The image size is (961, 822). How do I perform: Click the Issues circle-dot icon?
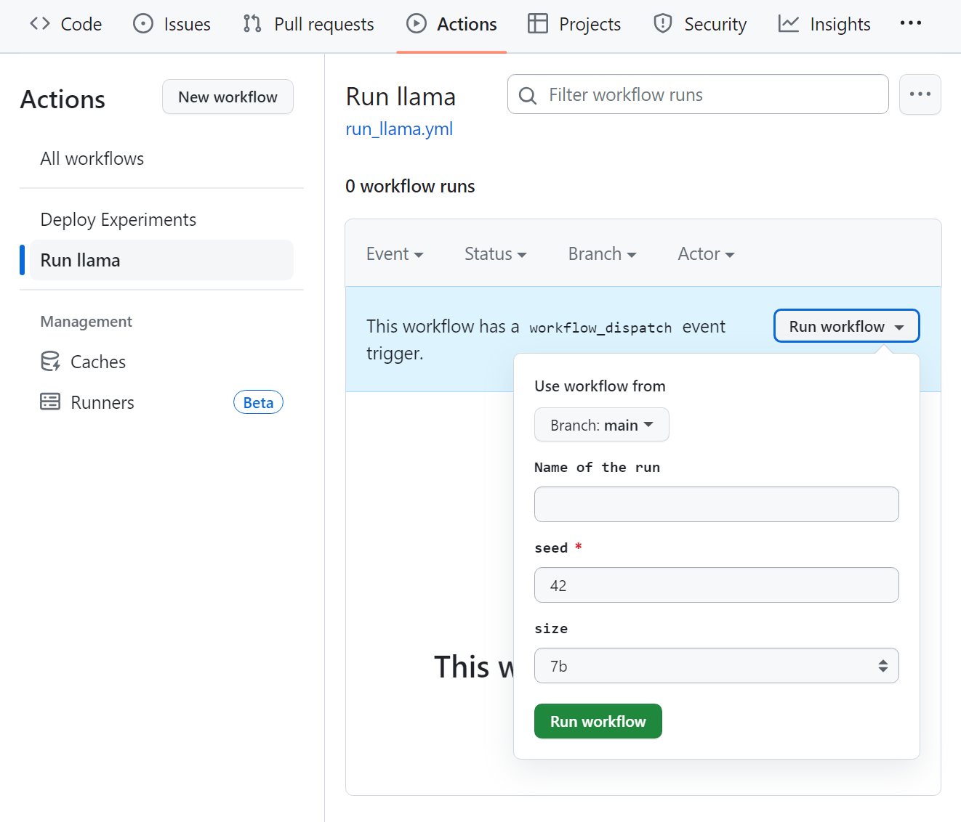pos(143,24)
